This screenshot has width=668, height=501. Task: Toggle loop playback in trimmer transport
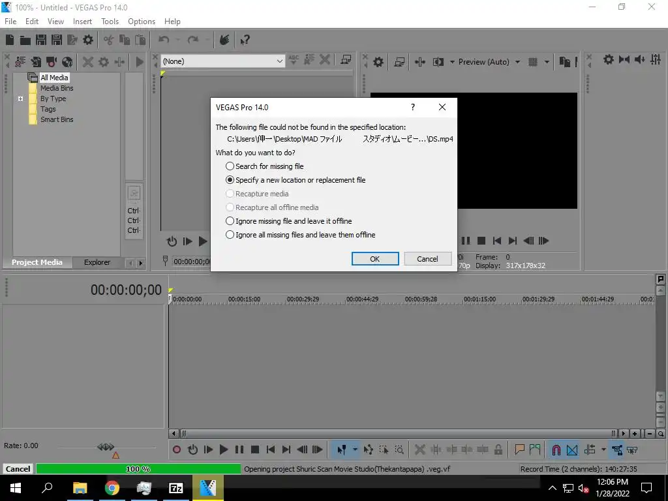point(172,241)
